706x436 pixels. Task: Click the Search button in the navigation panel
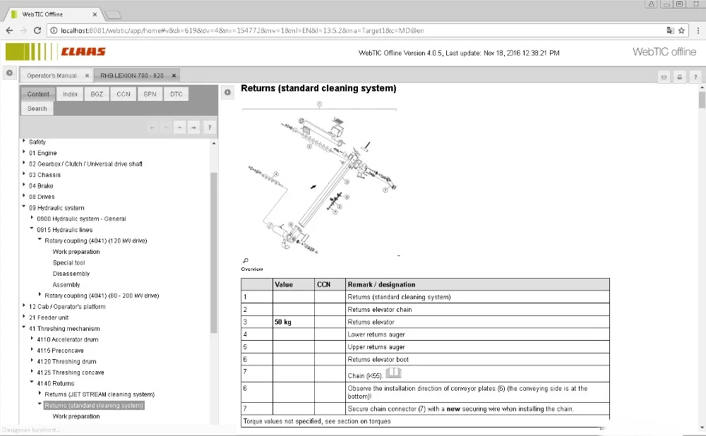point(37,109)
